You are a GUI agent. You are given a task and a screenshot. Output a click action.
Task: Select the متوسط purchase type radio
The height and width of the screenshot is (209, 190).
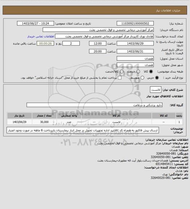tap(142, 78)
